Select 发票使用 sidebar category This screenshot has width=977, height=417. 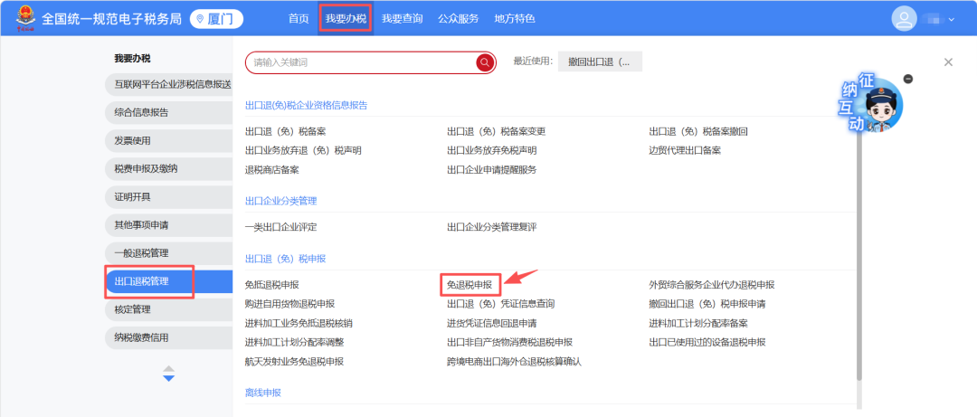pos(168,141)
